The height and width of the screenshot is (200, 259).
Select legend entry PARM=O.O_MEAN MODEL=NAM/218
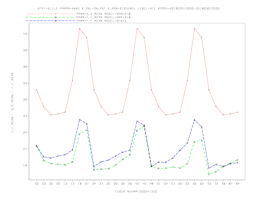(x=103, y=14)
